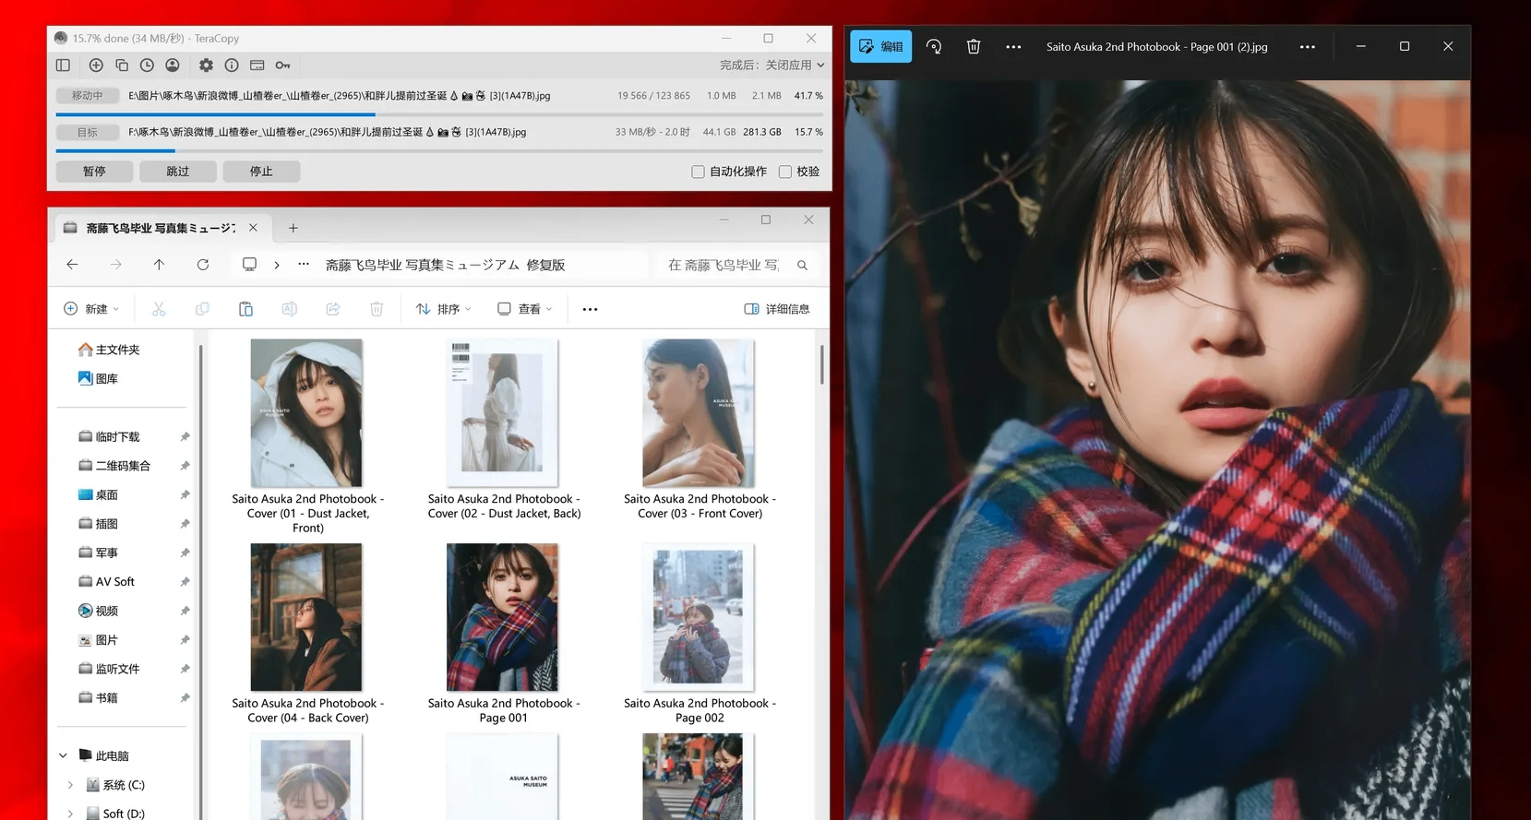Click the This PC monitor icon in address bar
Viewport: 1531px width, 820px height.
point(249,265)
